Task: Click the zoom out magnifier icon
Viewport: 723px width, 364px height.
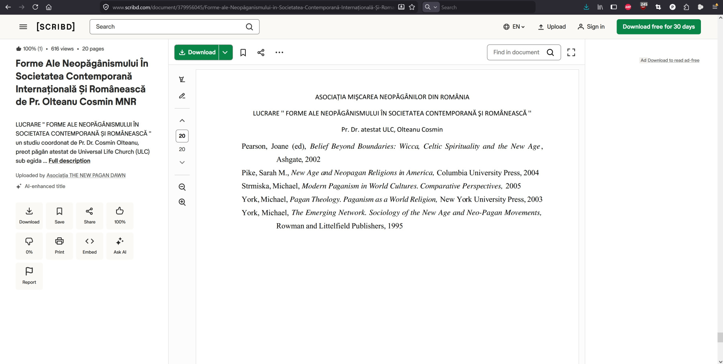Action: pyautogui.click(x=182, y=187)
